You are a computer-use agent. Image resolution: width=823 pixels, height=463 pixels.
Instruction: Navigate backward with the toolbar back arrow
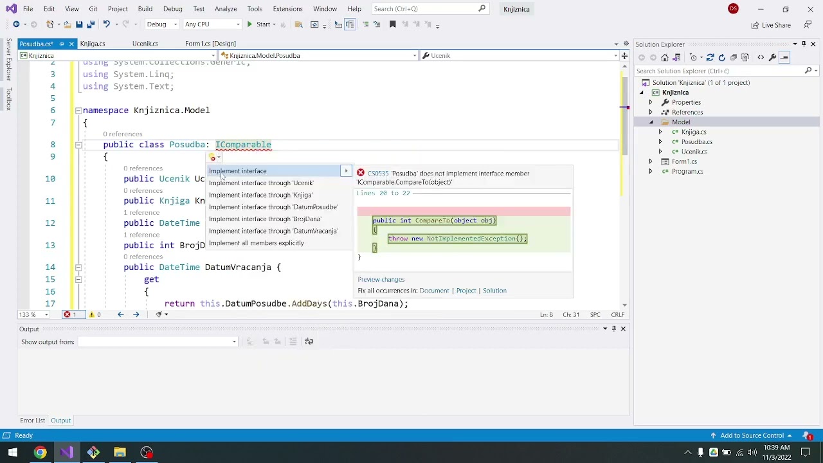click(x=16, y=24)
